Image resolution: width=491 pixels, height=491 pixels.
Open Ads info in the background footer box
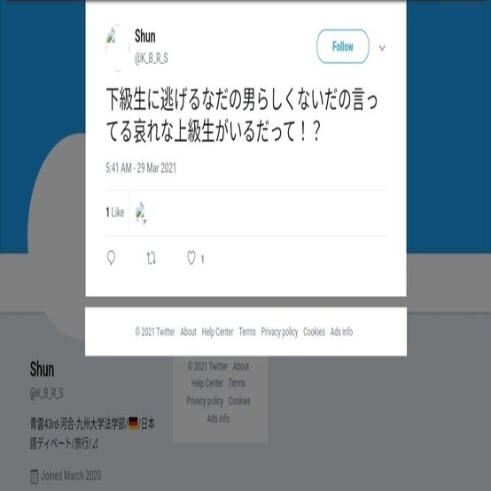(218, 418)
